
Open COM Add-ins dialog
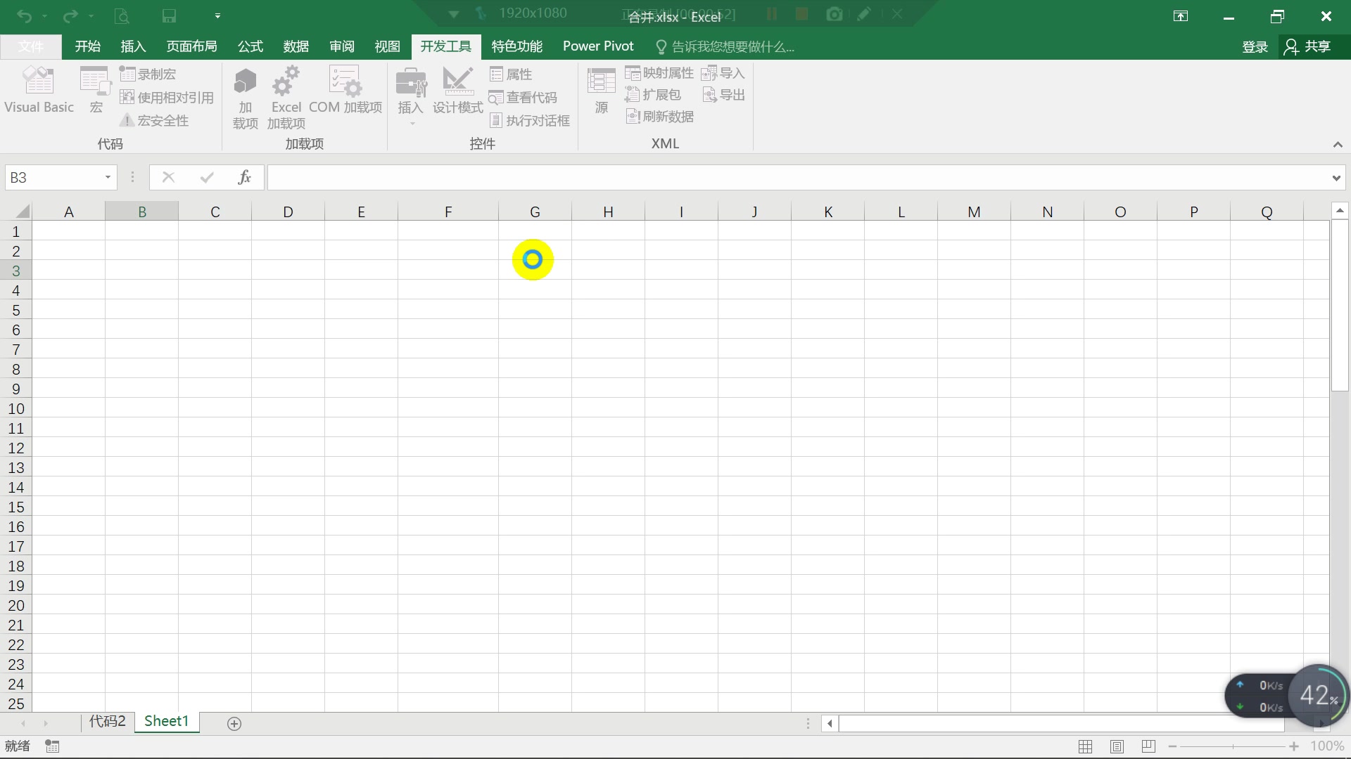pos(345,89)
